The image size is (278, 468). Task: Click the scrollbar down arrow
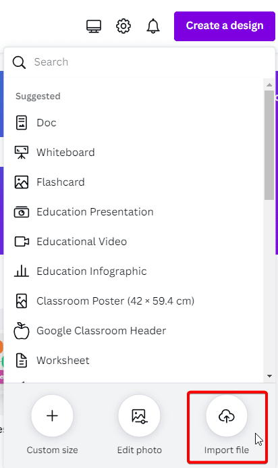click(269, 376)
